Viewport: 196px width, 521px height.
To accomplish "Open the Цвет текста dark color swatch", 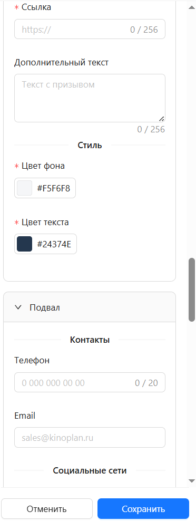I will [25, 244].
